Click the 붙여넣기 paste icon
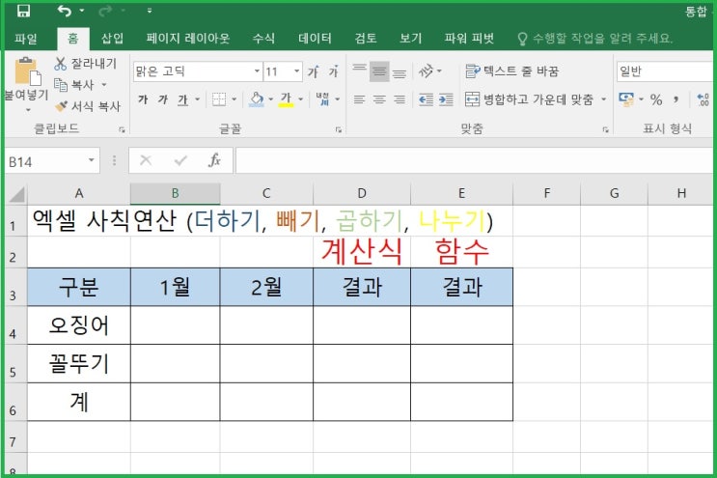 [x=26, y=71]
